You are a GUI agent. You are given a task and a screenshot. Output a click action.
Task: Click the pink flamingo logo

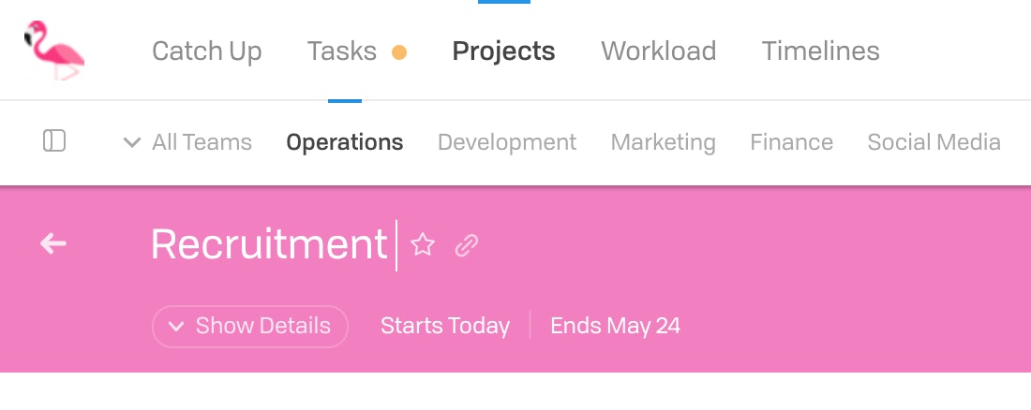coord(54,50)
